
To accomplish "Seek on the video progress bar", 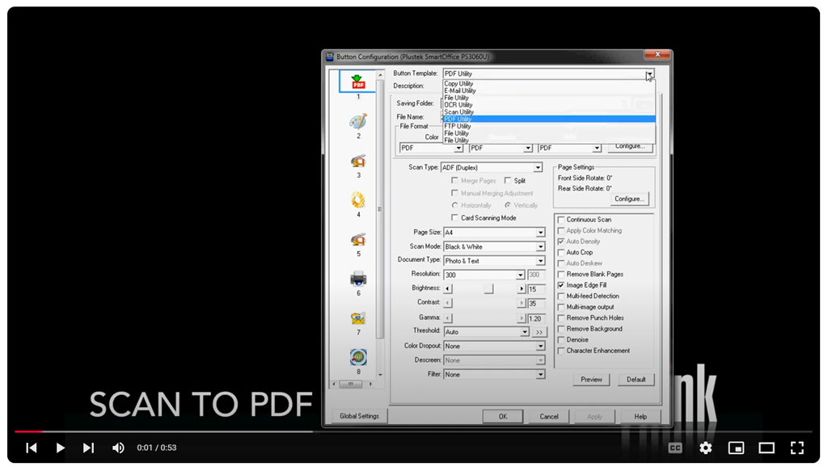I will tap(413, 431).
